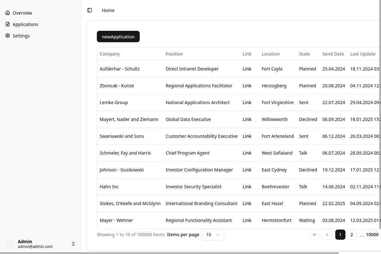Toggle the sidebar panel icon
381x254 pixels.
pos(90,10)
